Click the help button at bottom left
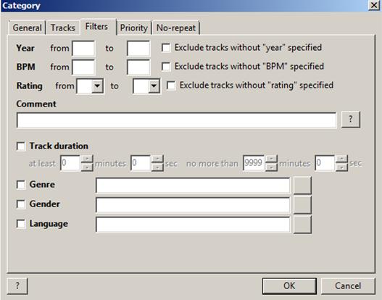 click(17, 286)
